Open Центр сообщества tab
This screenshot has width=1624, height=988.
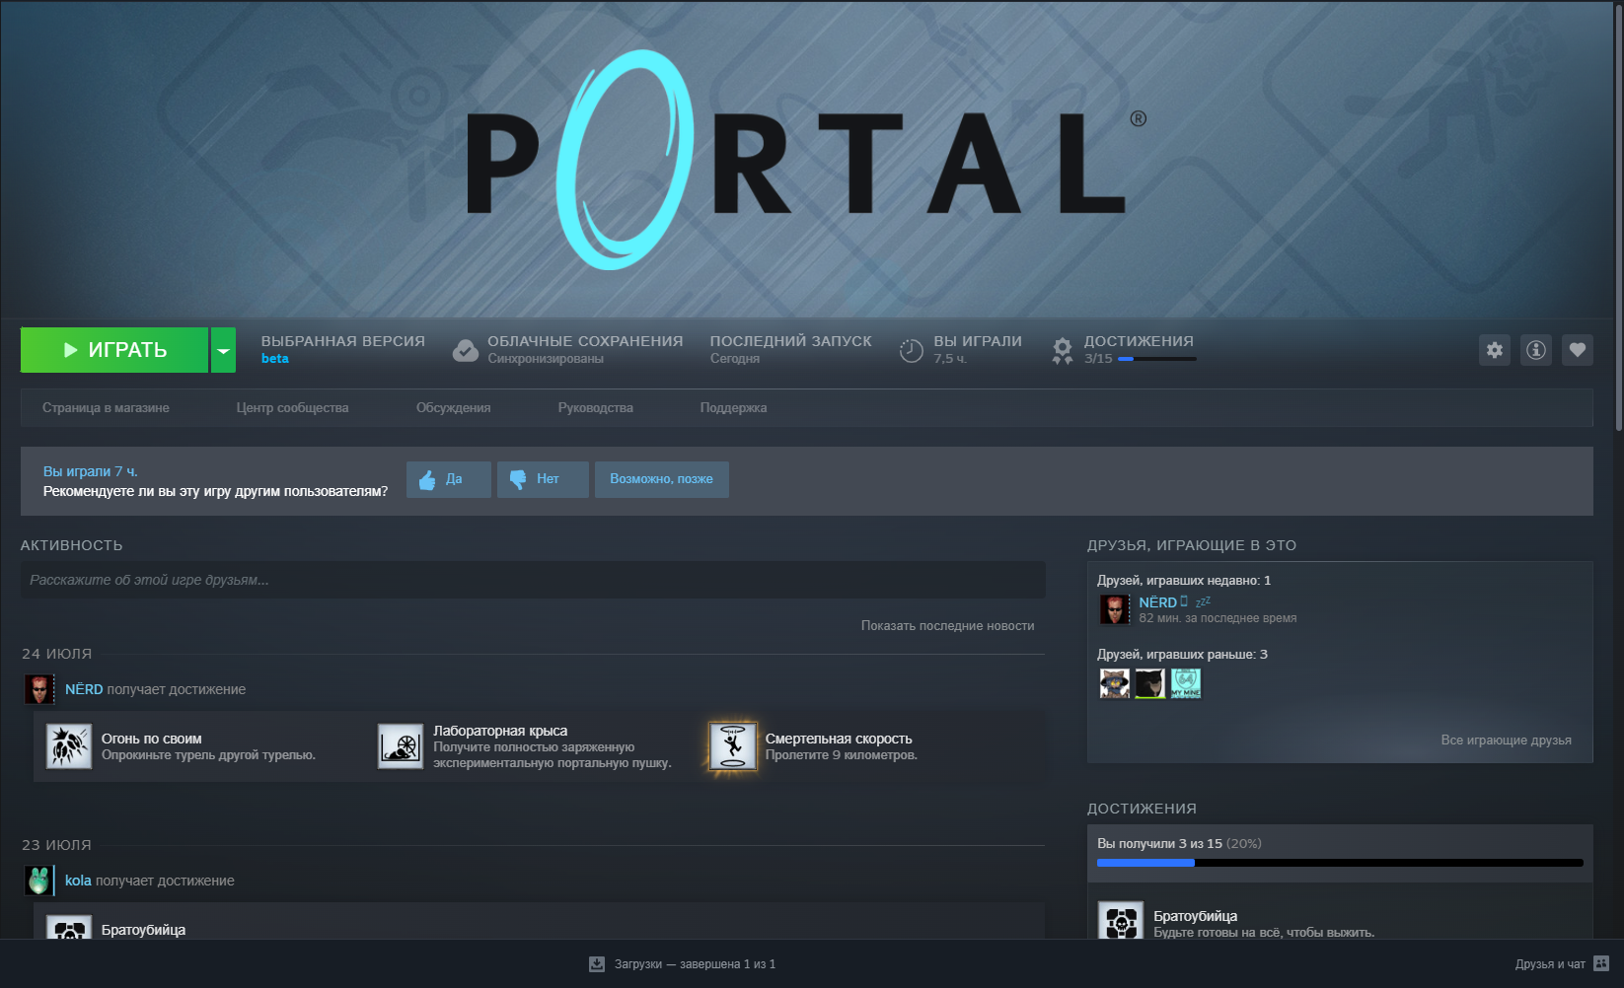click(293, 408)
